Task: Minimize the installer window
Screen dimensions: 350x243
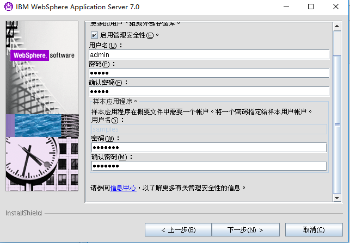Action: coord(286,7)
